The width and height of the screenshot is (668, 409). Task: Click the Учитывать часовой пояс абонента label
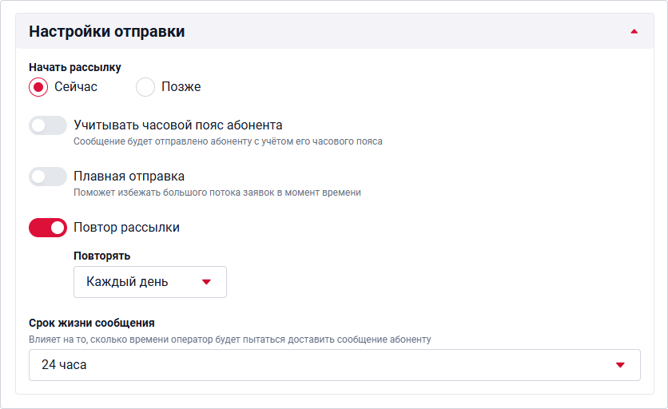point(177,125)
